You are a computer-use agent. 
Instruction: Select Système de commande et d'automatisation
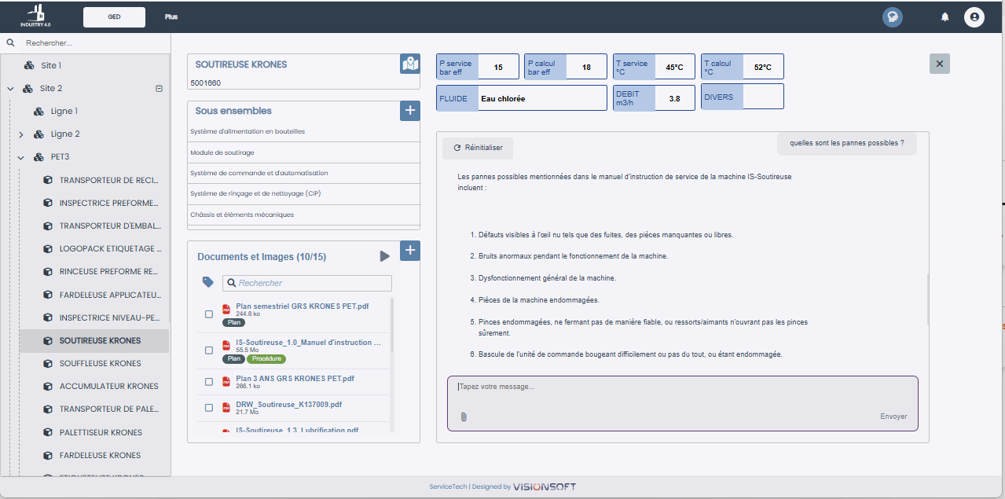(303, 173)
